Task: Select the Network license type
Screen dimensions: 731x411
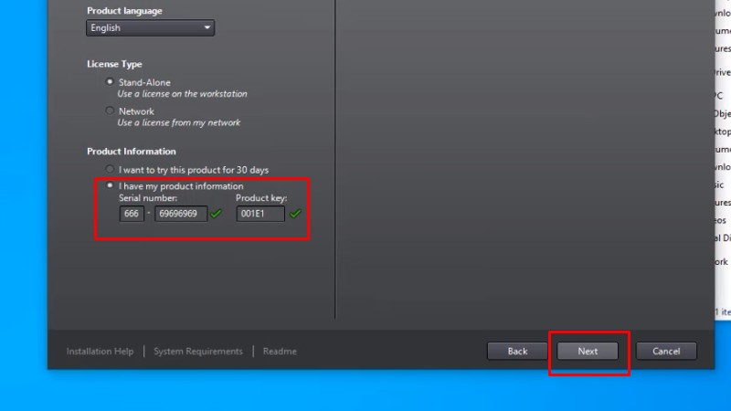Action: coord(111,111)
